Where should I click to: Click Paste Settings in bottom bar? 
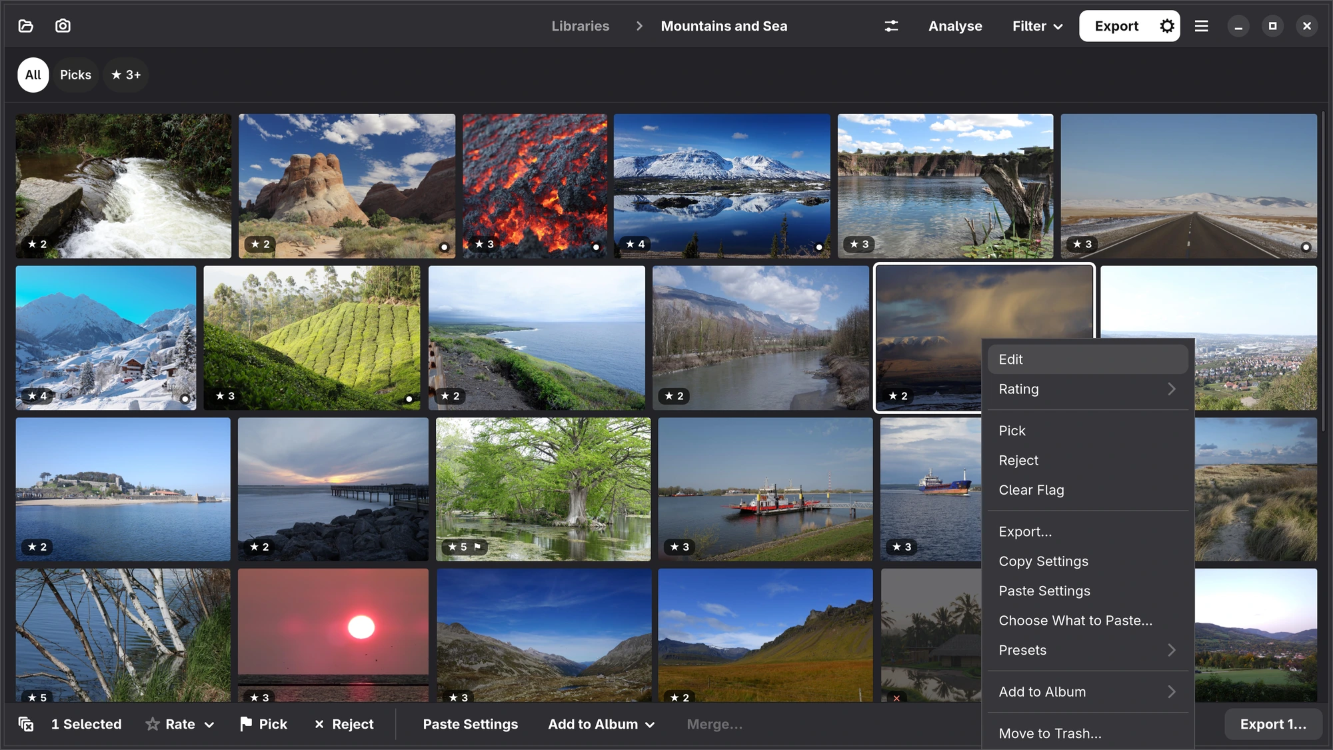click(x=471, y=724)
